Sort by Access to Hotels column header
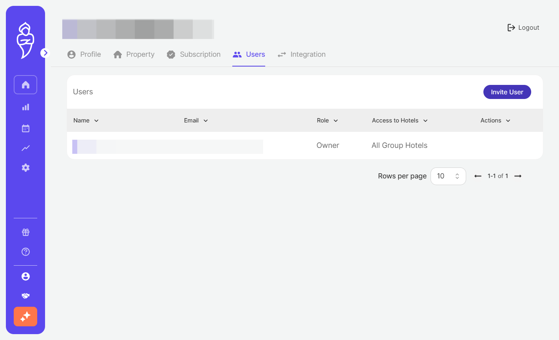 click(x=400, y=121)
